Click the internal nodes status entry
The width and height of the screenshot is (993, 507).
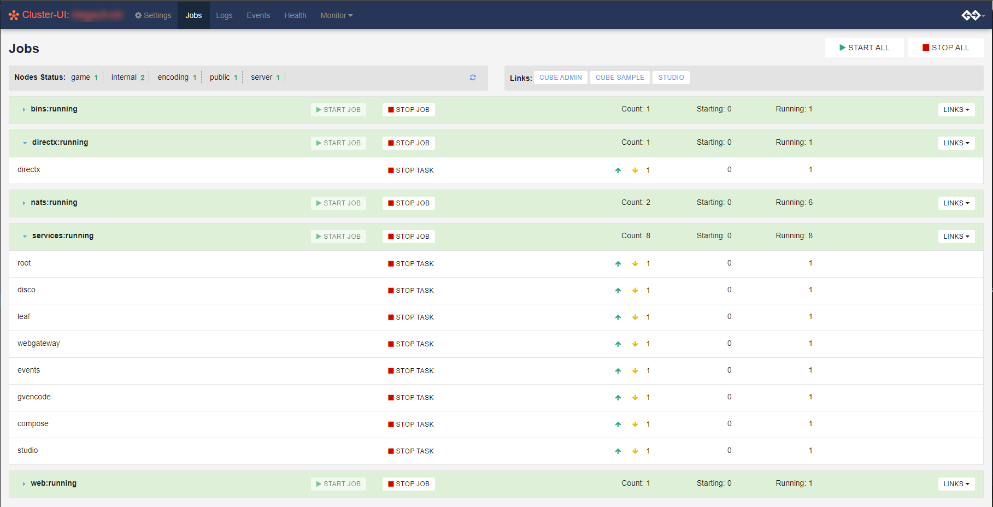click(x=128, y=78)
